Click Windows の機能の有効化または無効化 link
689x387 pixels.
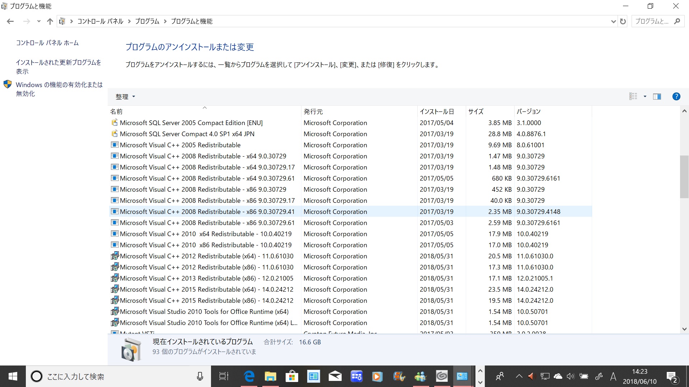pos(59,89)
